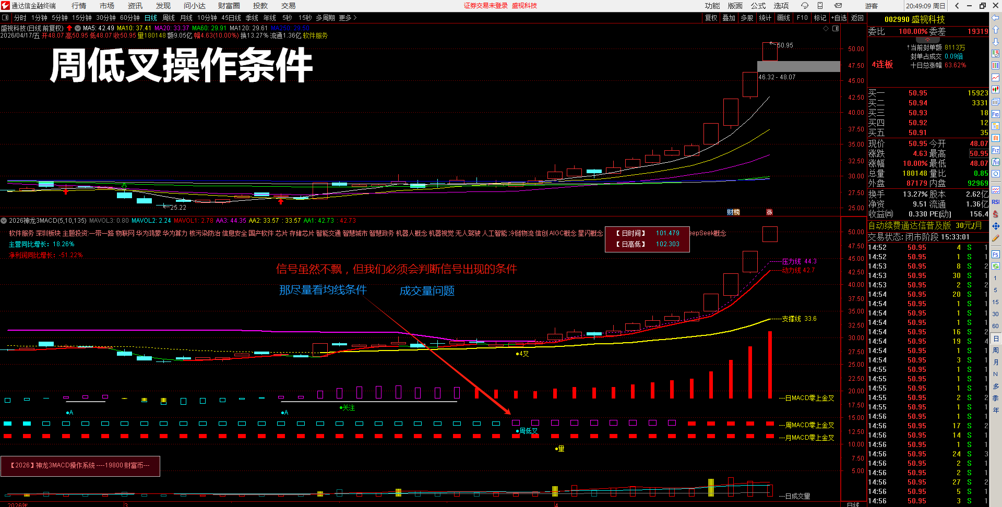Open the candlestick chart sidebar icon
This screenshot has height=507, width=1002.
(996, 89)
